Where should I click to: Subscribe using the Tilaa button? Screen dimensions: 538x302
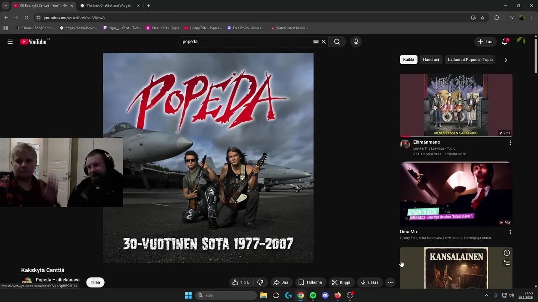(x=95, y=282)
